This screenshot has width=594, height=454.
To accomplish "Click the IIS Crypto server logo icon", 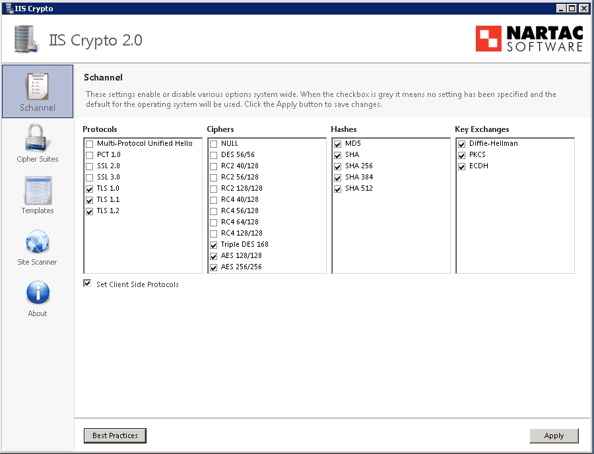I will [x=26, y=39].
